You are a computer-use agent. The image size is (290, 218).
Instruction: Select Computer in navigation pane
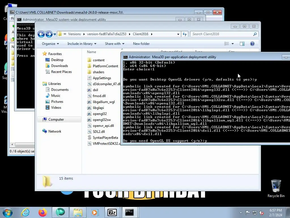click(59, 120)
